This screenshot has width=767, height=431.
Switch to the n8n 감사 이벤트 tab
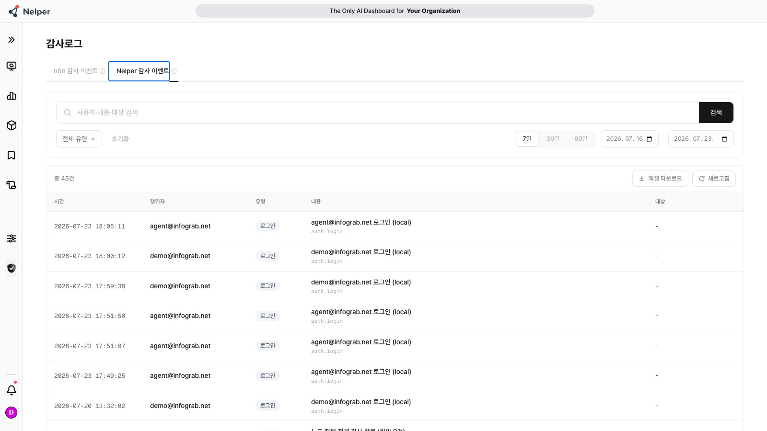[x=76, y=71]
